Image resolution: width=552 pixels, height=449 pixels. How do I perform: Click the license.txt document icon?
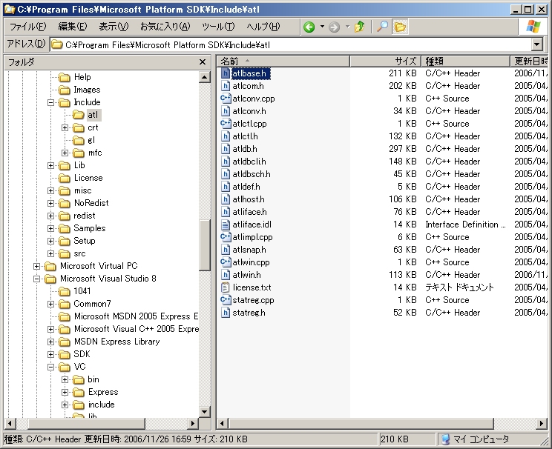[x=226, y=287]
